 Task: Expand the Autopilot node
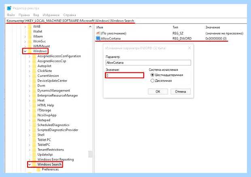pos(30,66)
